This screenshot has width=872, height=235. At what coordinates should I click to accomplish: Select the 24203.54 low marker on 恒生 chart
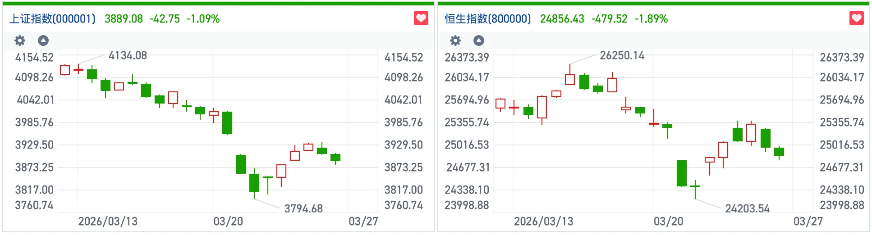click(747, 208)
